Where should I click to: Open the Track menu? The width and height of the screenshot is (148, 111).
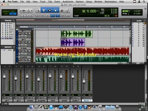43,1
